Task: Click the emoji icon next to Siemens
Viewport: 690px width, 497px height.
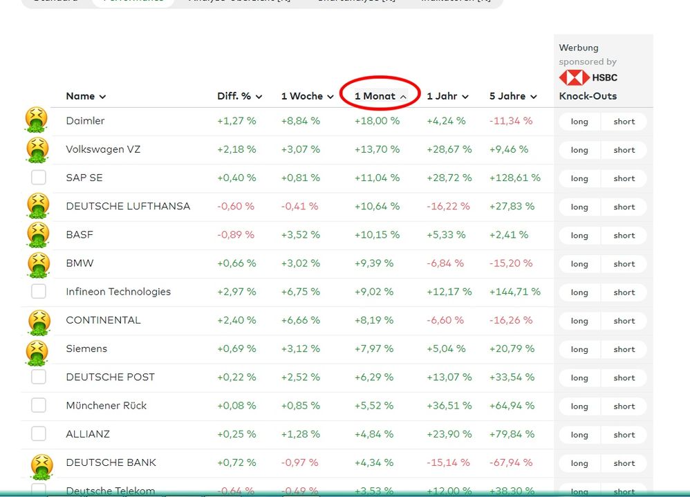Action: (37, 350)
